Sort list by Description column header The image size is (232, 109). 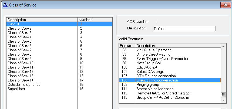[x=42, y=20]
